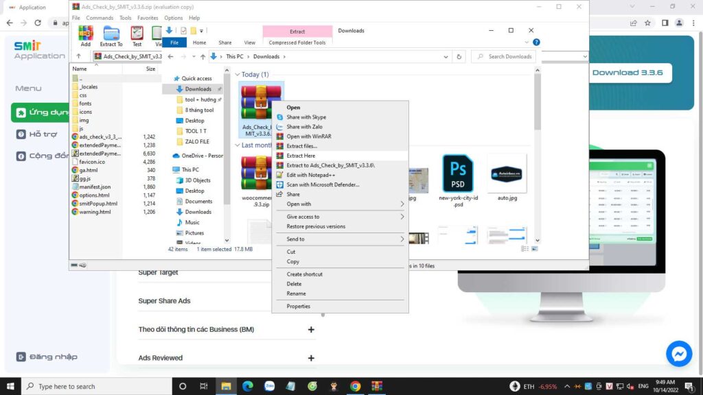Click the WinRAR Add toolbar icon
This screenshot has height=395, width=703.
click(85, 35)
